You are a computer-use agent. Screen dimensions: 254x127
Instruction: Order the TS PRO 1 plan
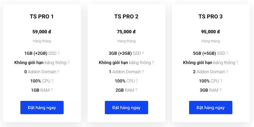tap(42, 108)
